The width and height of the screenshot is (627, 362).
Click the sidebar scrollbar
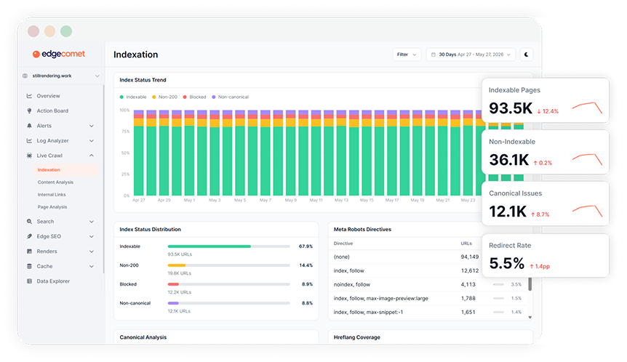point(104,179)
